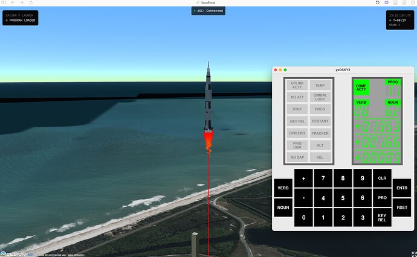Toggle the full screen icon in the bottom corner

pos(414,254)
